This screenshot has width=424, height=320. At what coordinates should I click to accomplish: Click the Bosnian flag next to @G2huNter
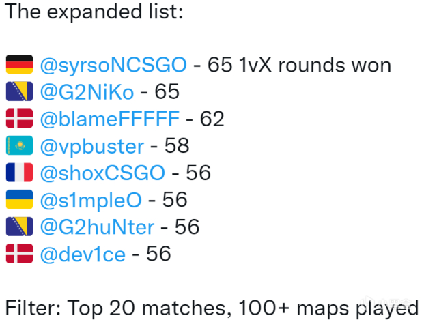pyautogui.click(x=20, y=227)
